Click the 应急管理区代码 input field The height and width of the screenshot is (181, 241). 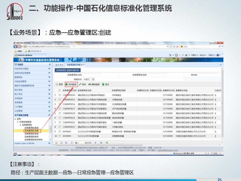(92, 75)
